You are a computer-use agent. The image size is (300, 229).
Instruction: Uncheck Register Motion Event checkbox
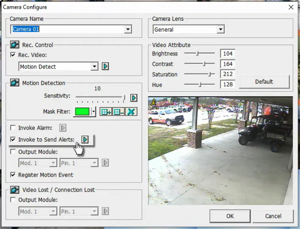pyautogui.click(x=13, y=174)
